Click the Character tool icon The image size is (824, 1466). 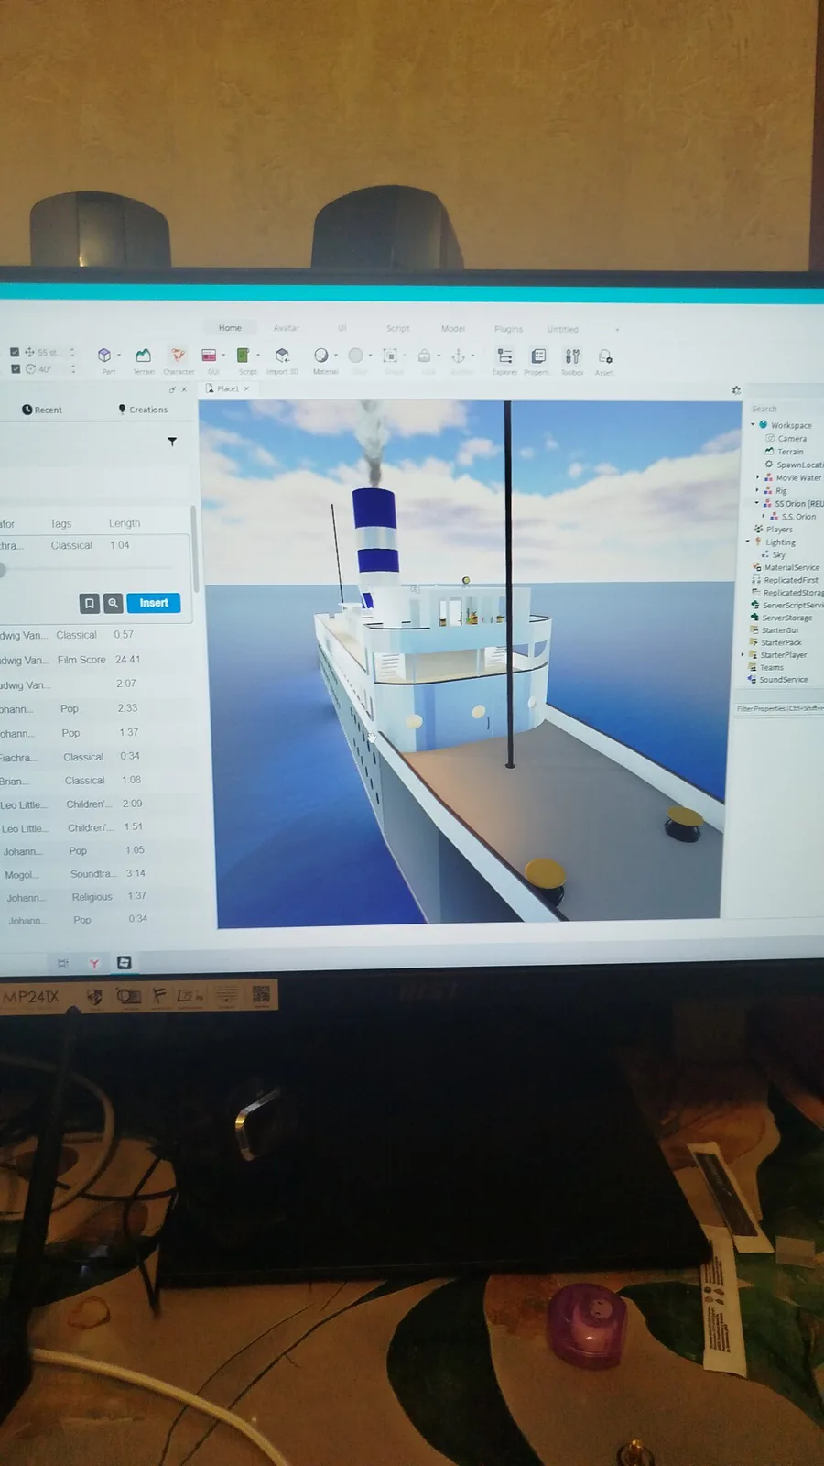pos(179,356)
